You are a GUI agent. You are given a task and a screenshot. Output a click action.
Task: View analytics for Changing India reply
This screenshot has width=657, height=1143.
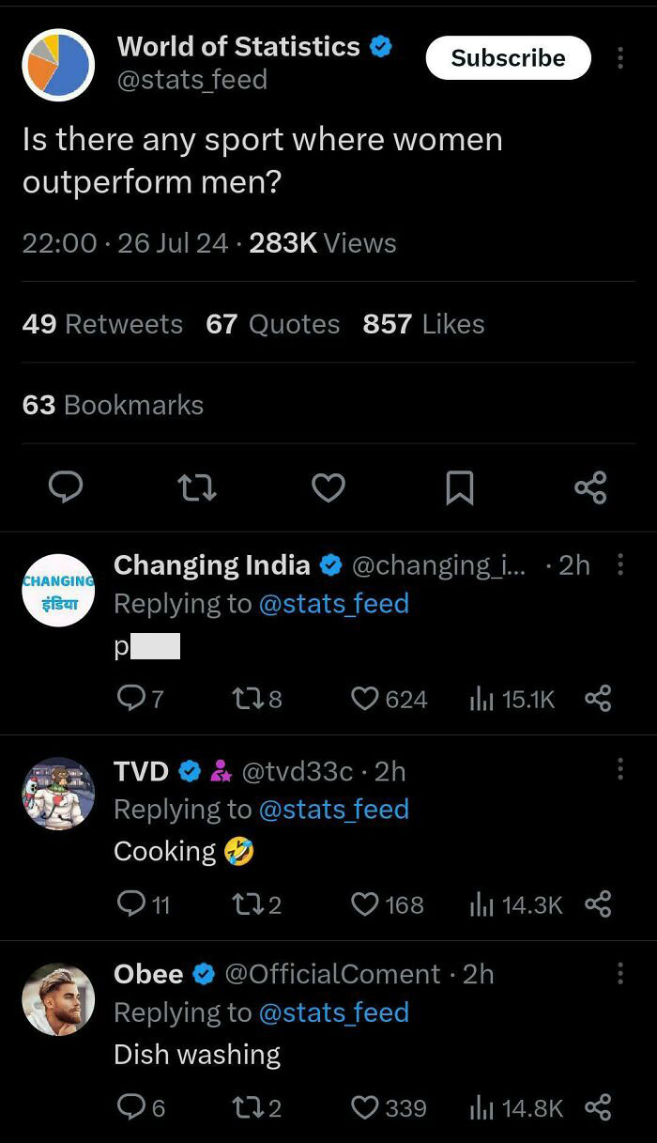[x=481, y=699]
